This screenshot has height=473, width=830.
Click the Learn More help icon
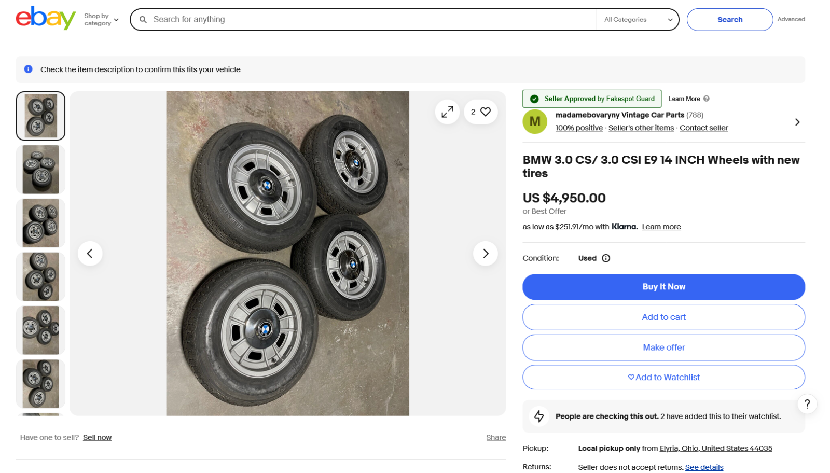[x=706, y=99]
